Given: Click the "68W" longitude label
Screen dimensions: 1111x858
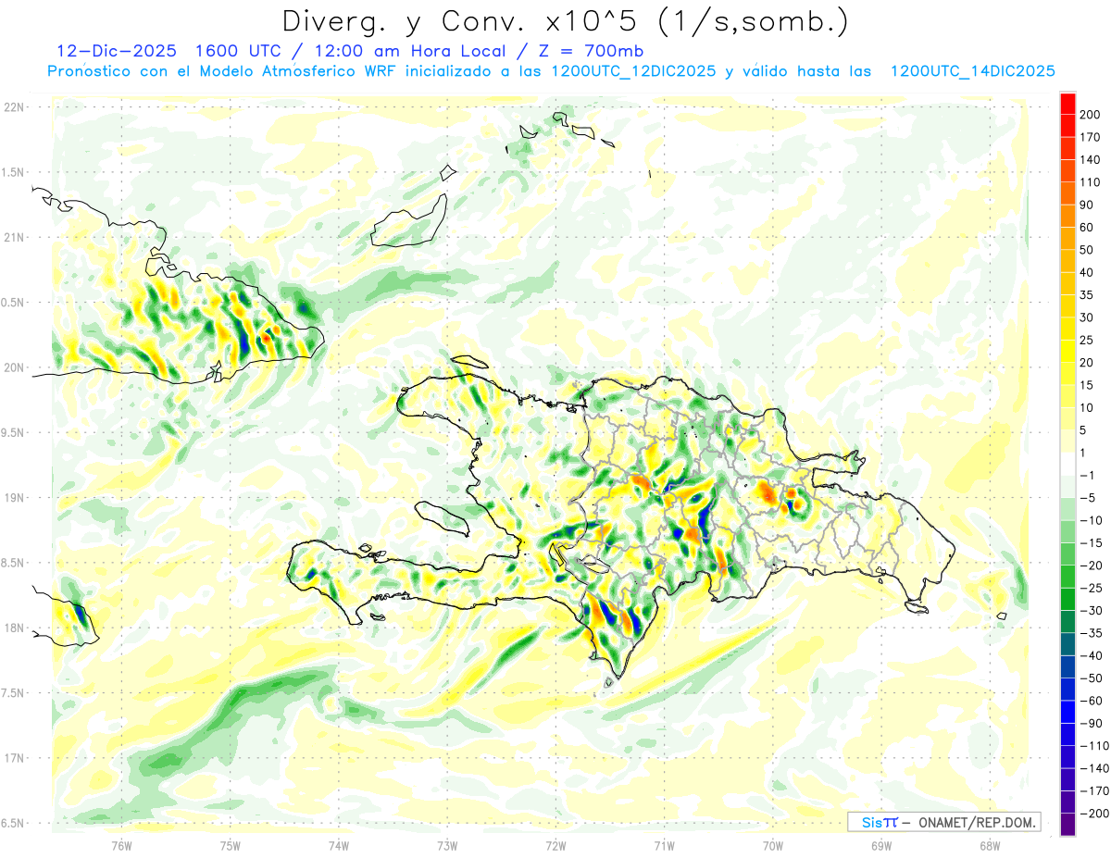Looking at the screenshot, I should [990, 846].
